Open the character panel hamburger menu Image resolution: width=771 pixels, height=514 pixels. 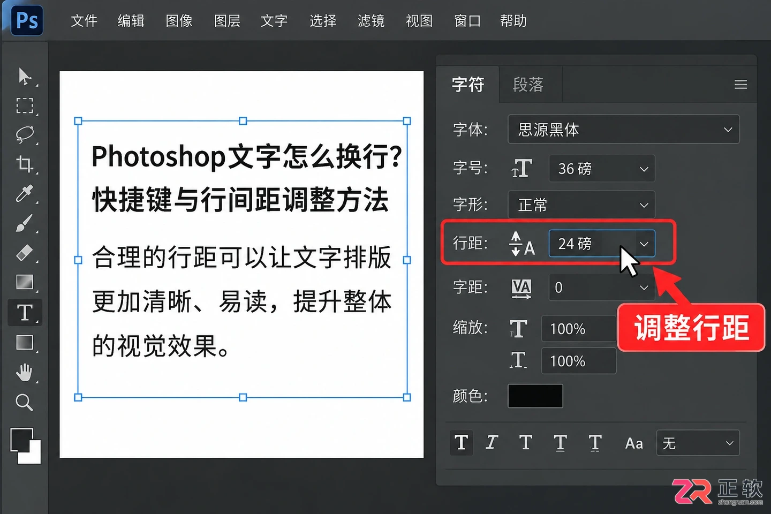tap(740, 85)
